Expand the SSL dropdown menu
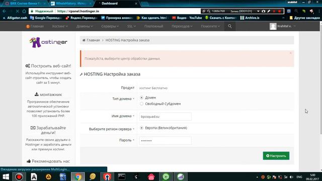Screen dimensions: 322x181 pos(131,26)
